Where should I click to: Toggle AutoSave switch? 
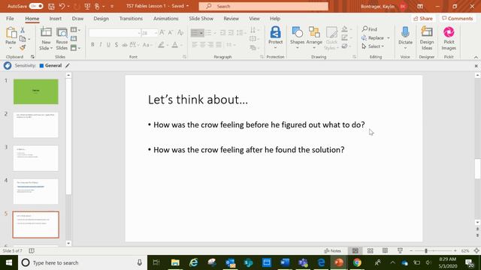coord(36,6)
